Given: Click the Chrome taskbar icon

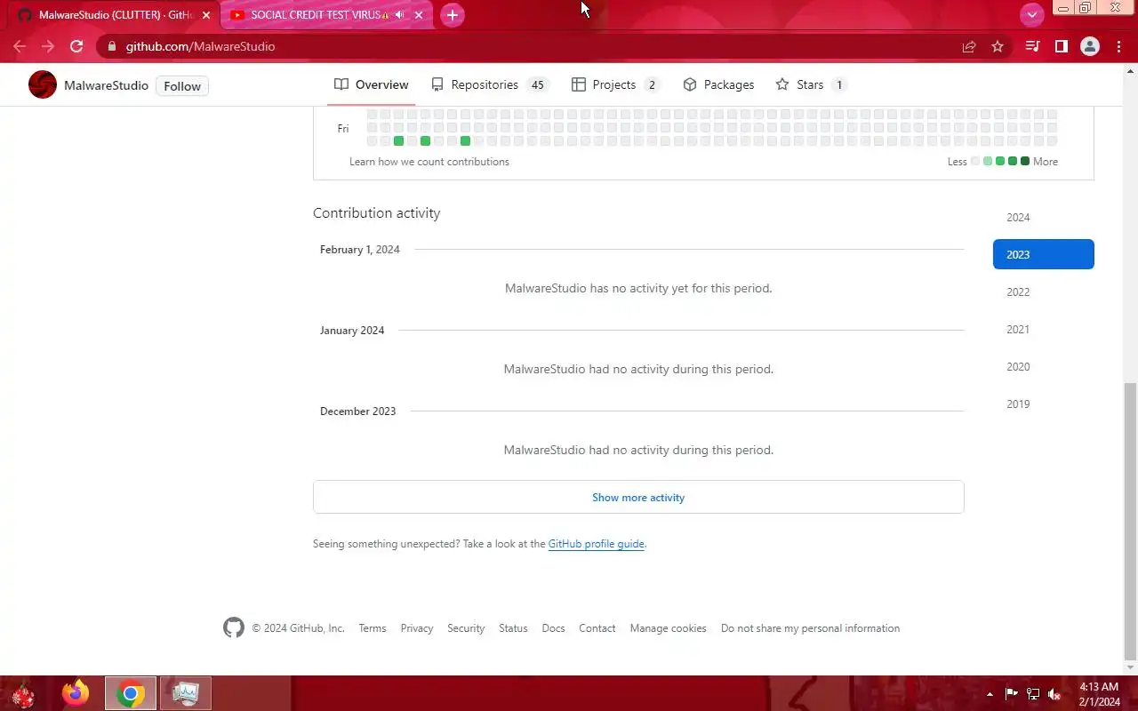Looking at the screenshot, I should coord(131,693).
